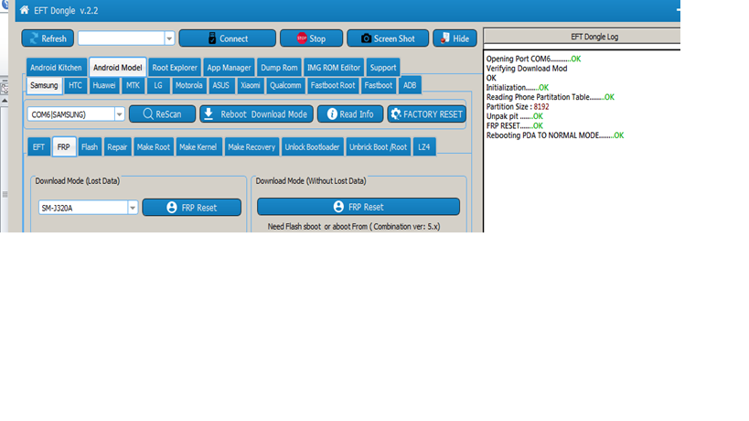749x421 pixels.
Task: Click the 'Partition Size : 8192' log line
Action: [x=518, y=106]
